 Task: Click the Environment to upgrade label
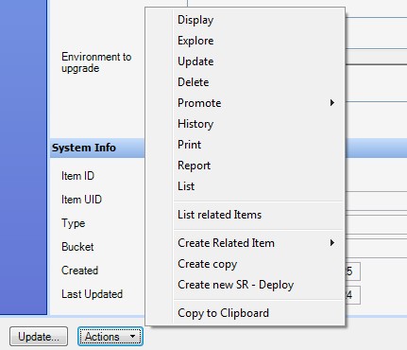(96, 62)
